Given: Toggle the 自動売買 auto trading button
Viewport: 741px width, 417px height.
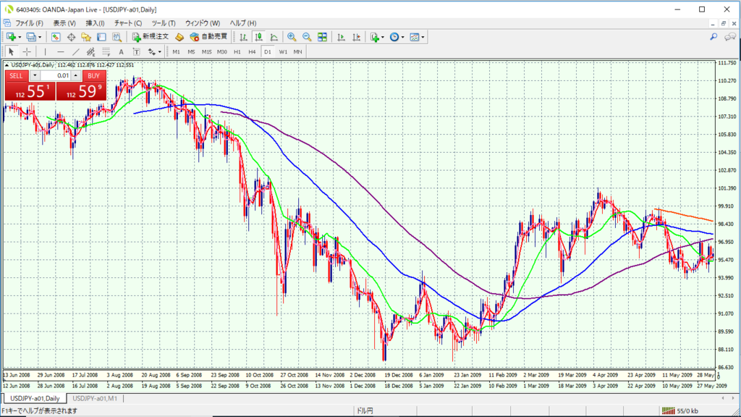Looking at the screenshot, I should point(209,37).
